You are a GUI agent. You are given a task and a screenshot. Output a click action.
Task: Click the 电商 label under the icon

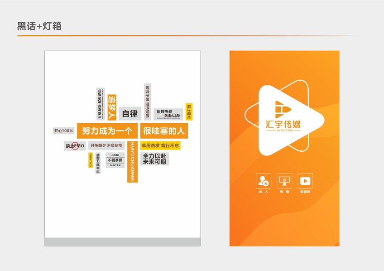pos(284,192)
